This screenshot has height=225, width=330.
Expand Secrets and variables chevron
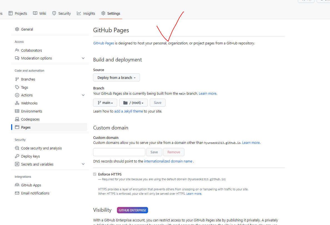83,164
